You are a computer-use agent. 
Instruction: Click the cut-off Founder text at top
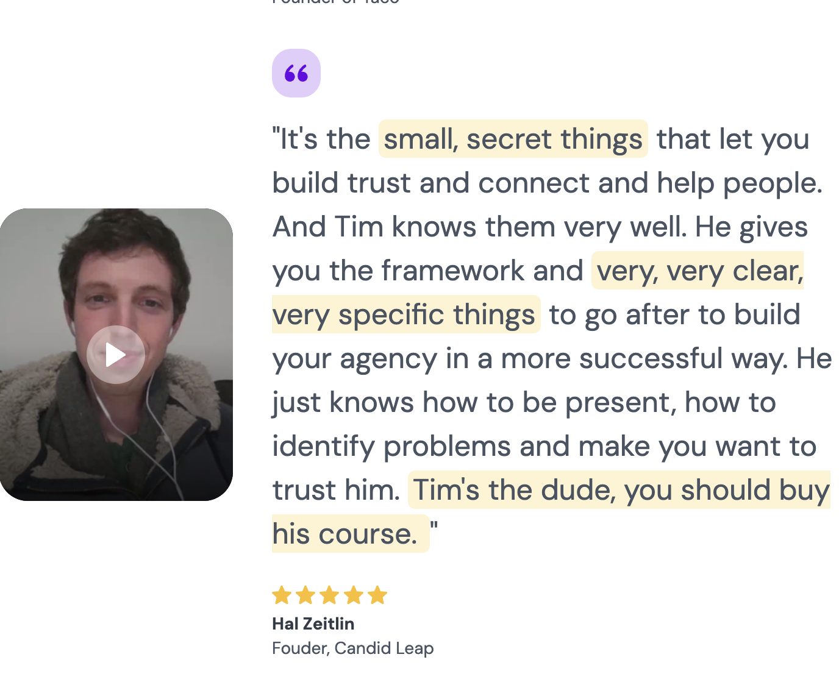point(336,2)
